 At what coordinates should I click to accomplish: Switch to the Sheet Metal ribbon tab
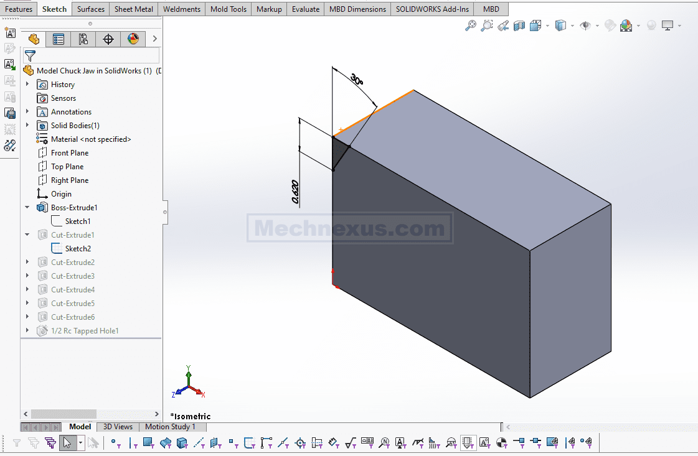[x=133, y=9]
